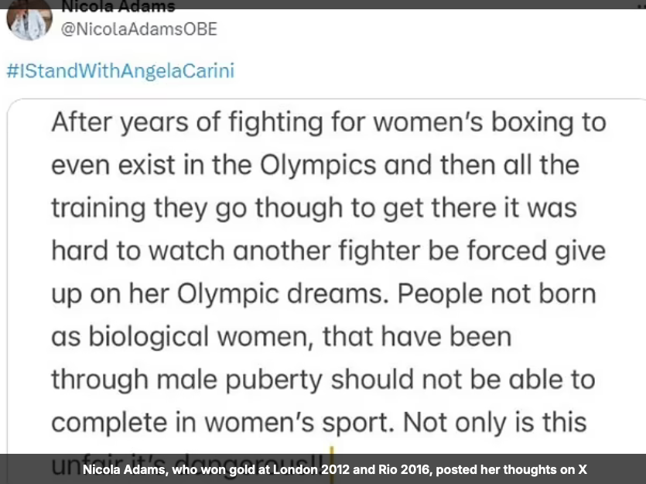Click the word "biological" in the statement

(x=156, y=335)
